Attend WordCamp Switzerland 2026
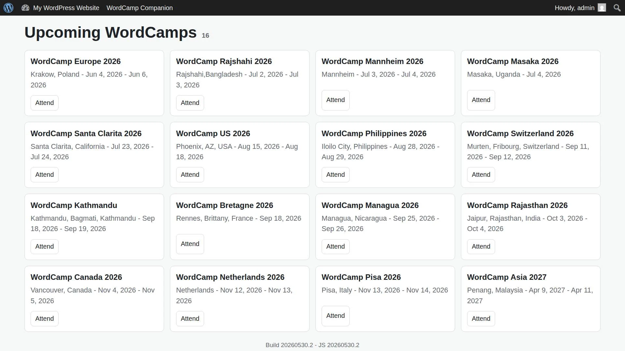The height and width of the screenshot is (351, 625). click(x=481, y=175)
